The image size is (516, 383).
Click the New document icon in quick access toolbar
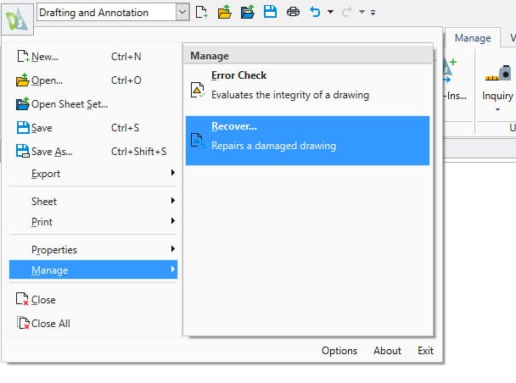pos(201,13)
